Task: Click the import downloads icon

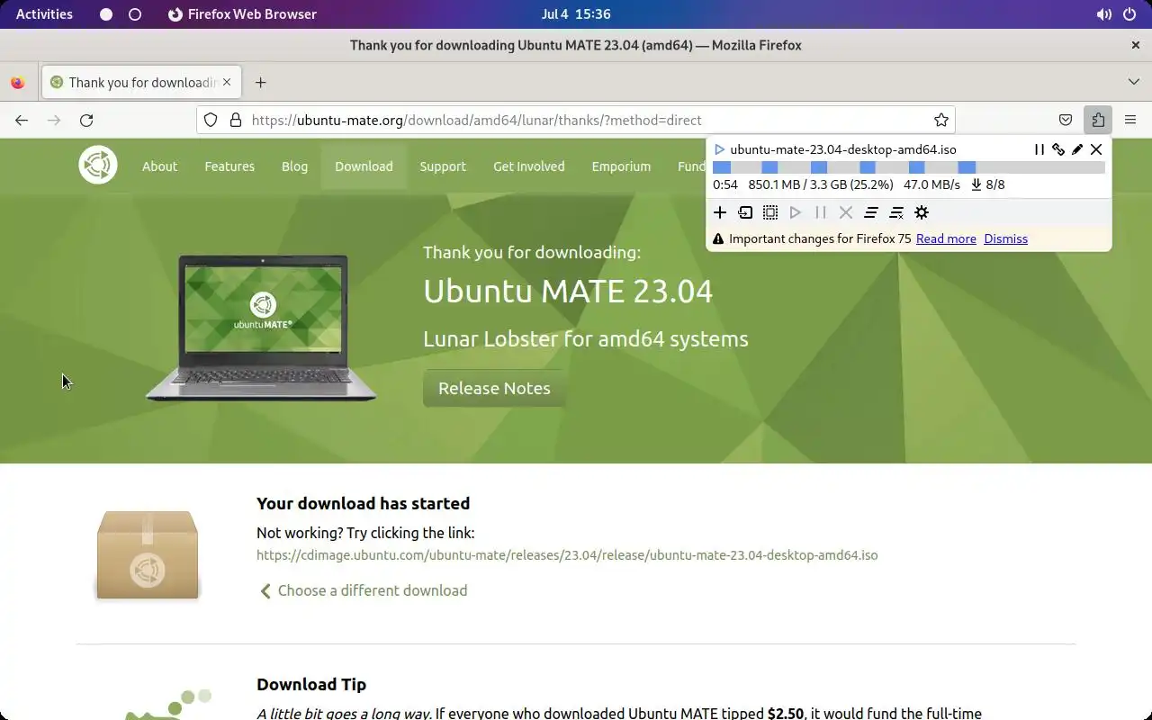Action: tap(745, 212)
